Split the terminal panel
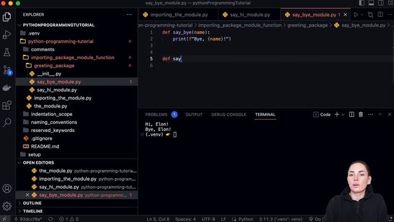Image resolution: width=394 pixels, height=222 pixels. coord(352,115)
